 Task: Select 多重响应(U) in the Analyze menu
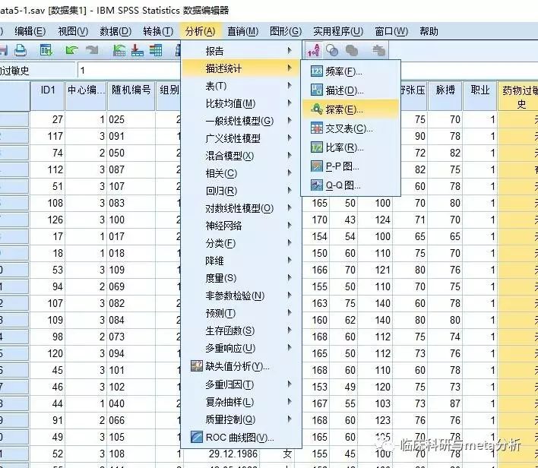click(x=241, y=348)
